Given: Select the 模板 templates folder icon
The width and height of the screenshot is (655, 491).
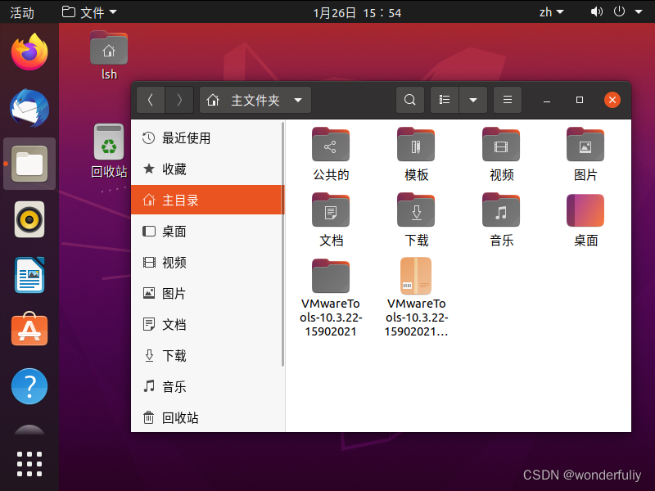Looking at the screenshot, I should click(416, 145).
